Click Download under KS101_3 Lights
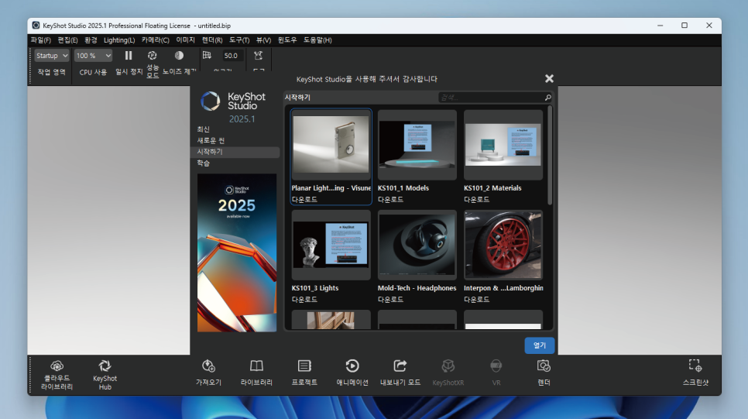 point(304,300)
